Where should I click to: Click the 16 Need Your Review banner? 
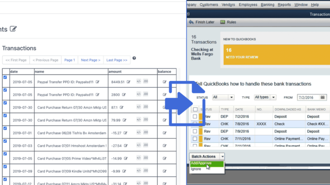tap(277, 54)
